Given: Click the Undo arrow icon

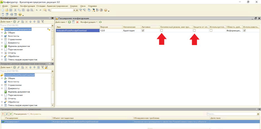Looking at the screenshot, I should 37,10.
